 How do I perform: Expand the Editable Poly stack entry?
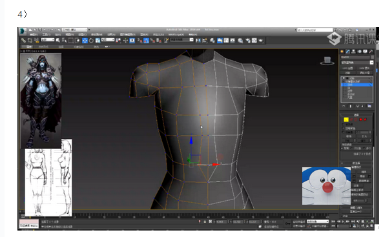[x=344, y=81]
